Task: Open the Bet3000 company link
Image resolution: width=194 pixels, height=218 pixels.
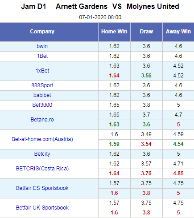Action: click(42, 105)
